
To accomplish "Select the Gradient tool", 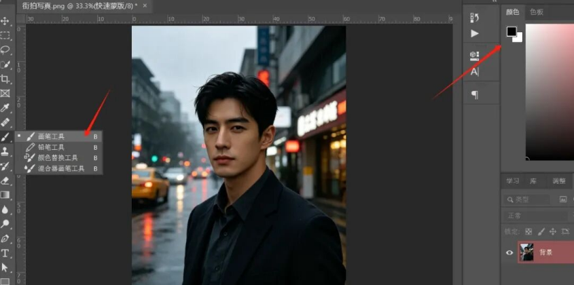I will 5,195.
